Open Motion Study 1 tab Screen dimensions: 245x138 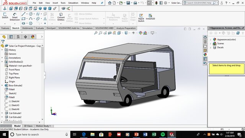pyautogui.click(x=43, y=126)
